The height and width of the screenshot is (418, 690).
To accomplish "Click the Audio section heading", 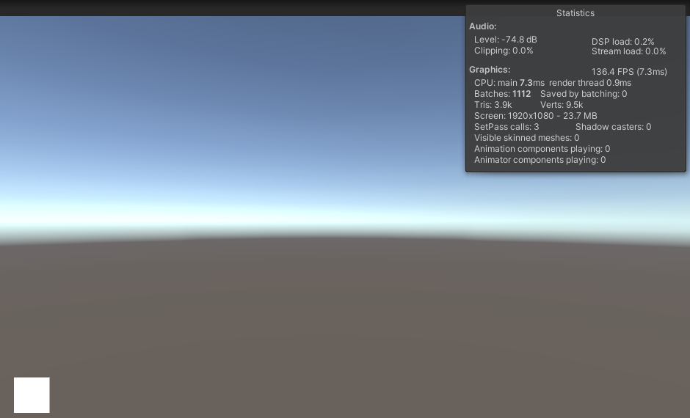I will coord(483,26).
